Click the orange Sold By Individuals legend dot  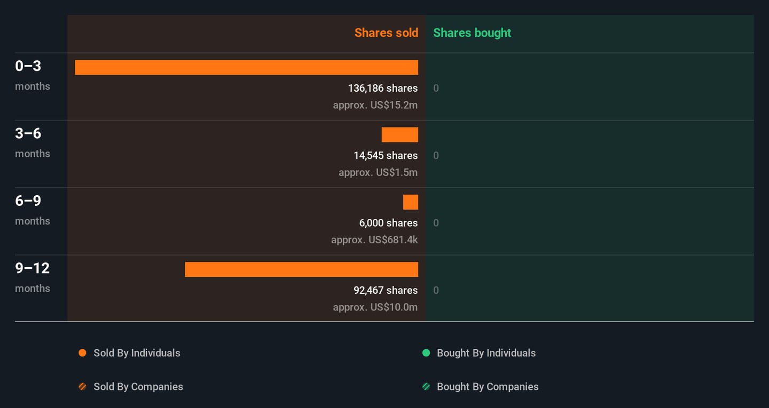(82, 353)
